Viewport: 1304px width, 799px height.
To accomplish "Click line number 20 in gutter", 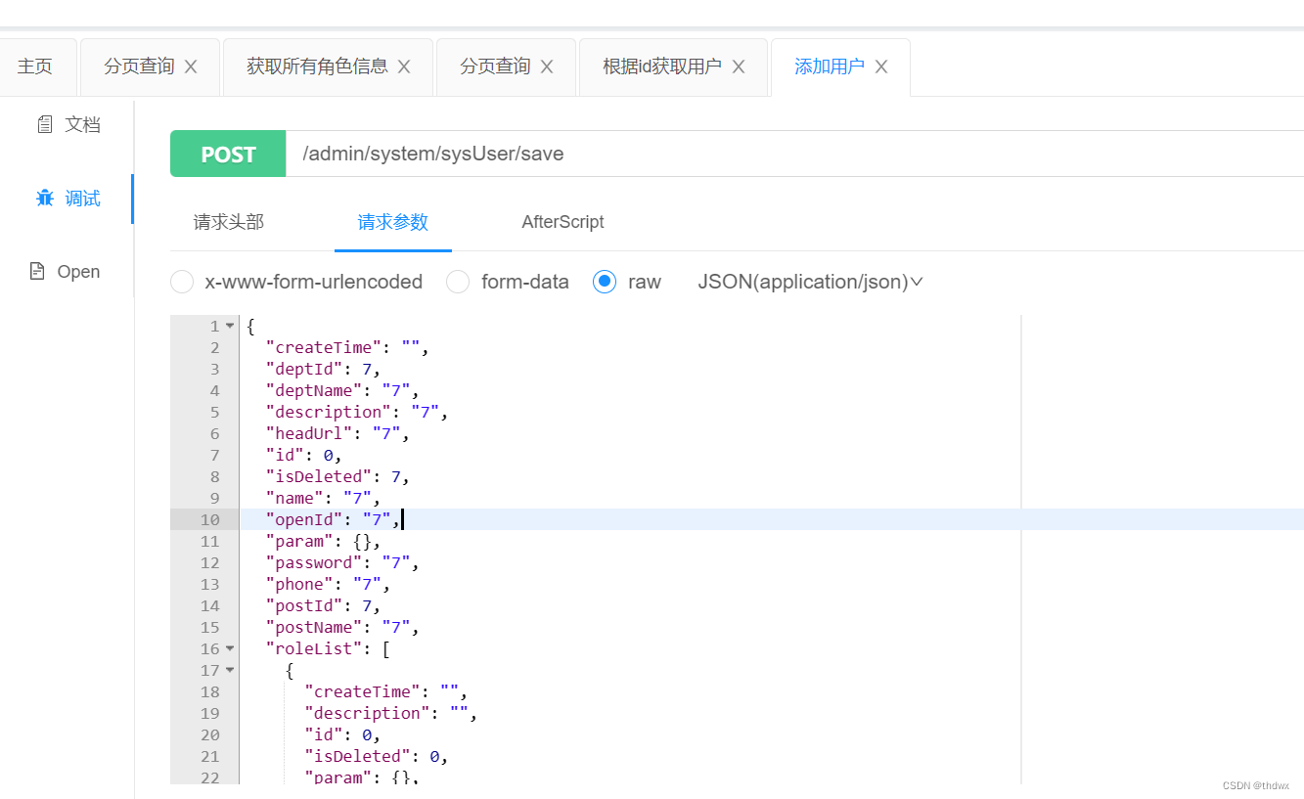I will coord(210,734).
